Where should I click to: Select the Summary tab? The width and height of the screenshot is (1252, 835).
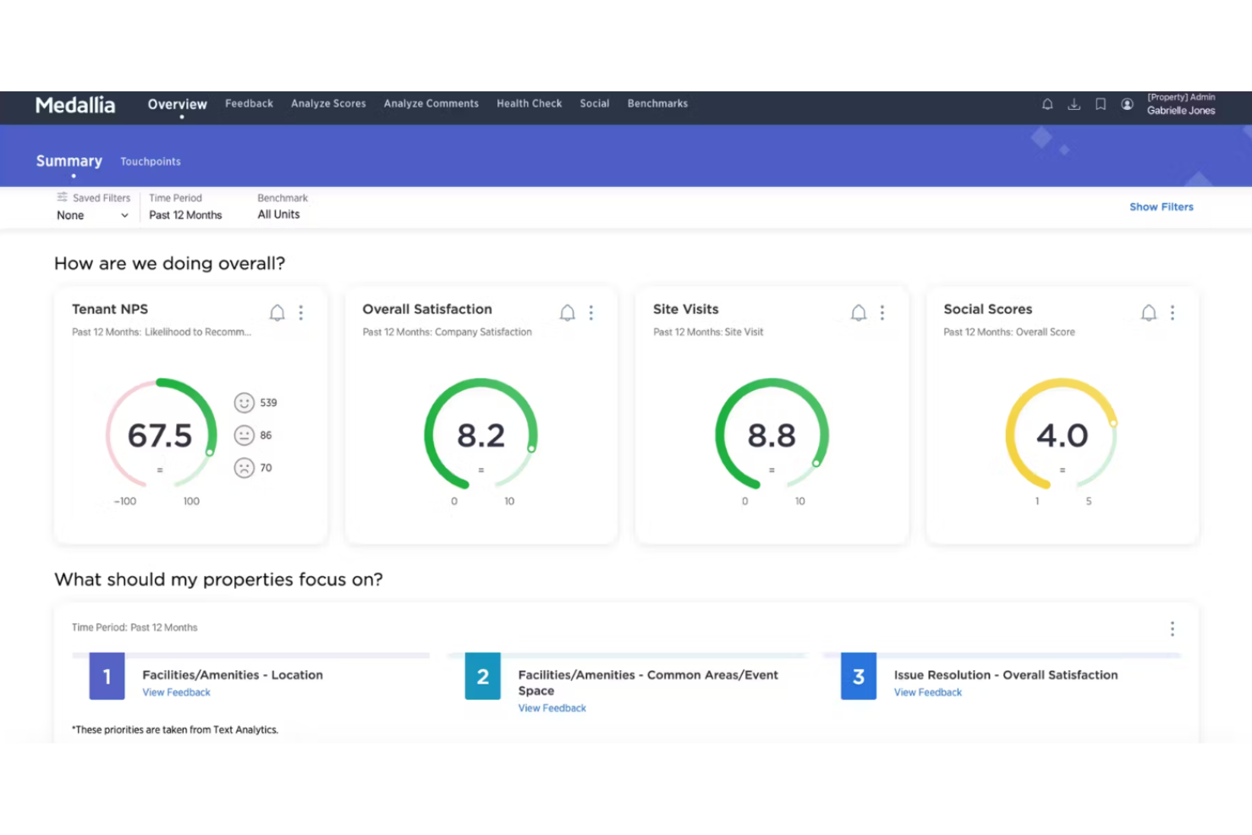pos(69,161)
